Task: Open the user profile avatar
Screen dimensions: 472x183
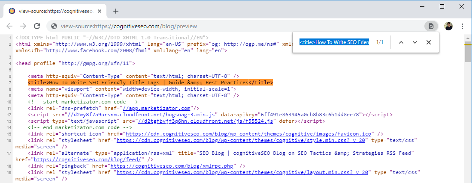Action: click(448, 26)
